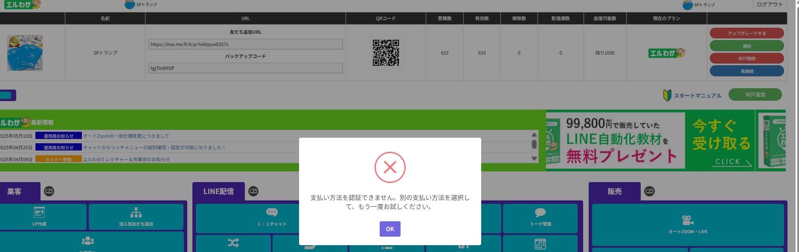Open the 1:1チャット tile
This screenshot has height=252, width=799.
pos(272,217)
